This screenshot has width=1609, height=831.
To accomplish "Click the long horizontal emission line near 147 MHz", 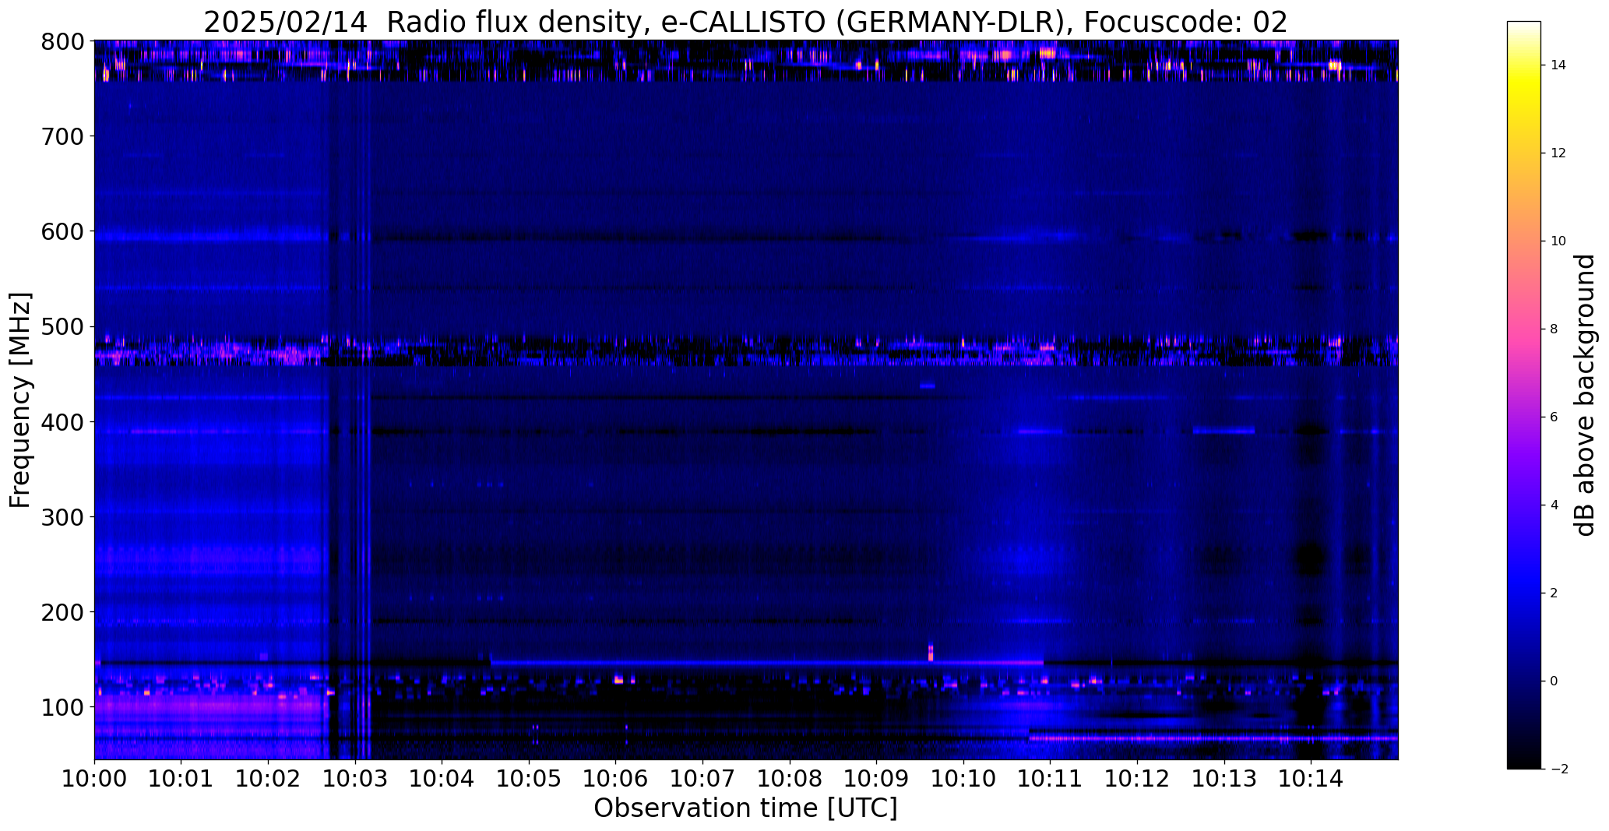I will point(766,663).
